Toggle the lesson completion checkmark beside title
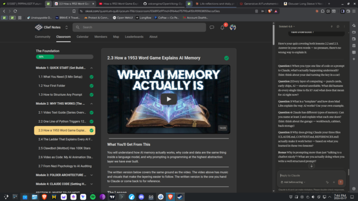The width and height of the screenshot is (358, 201). 227,58
